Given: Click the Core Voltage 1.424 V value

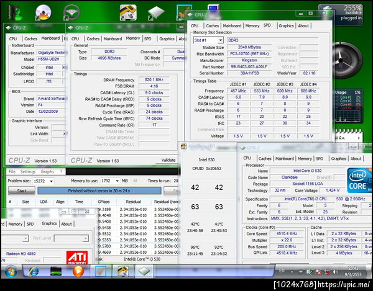Looking at the screenshot, I should (x=333, y=190).
